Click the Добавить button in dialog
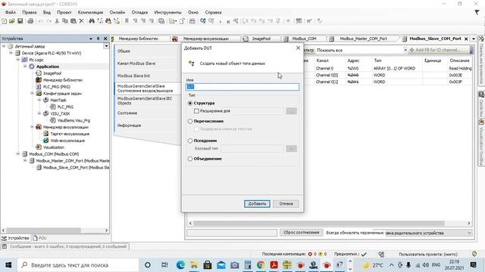485x272 pixels. point(257,204)
